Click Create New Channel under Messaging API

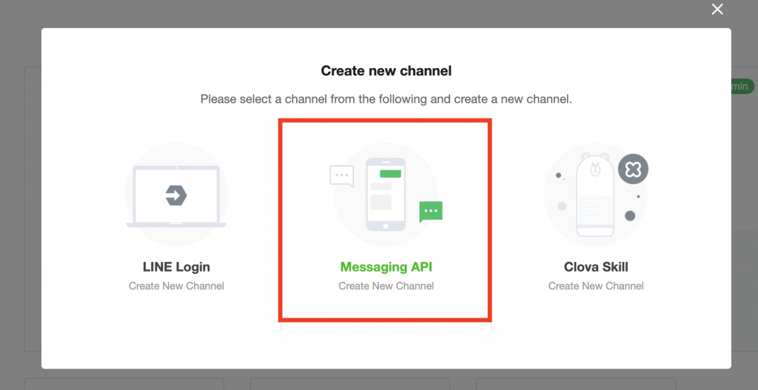coord(386,286)
